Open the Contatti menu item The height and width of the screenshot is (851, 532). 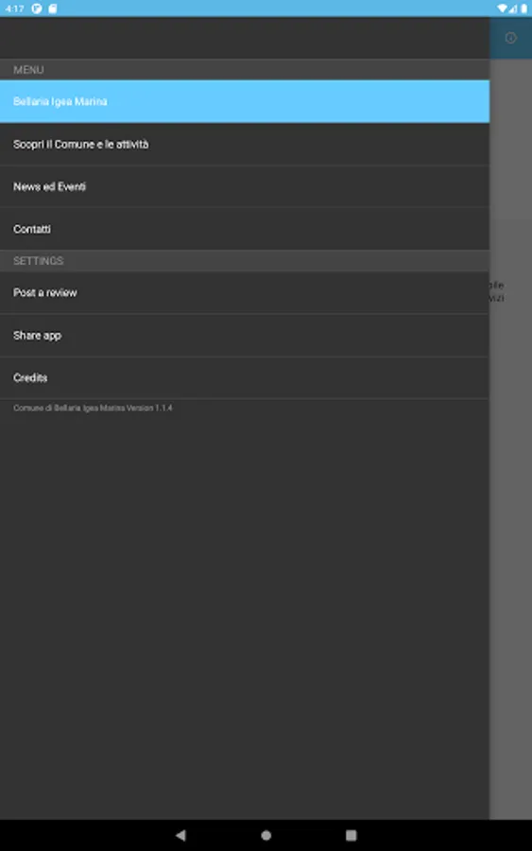pos(245,229)
